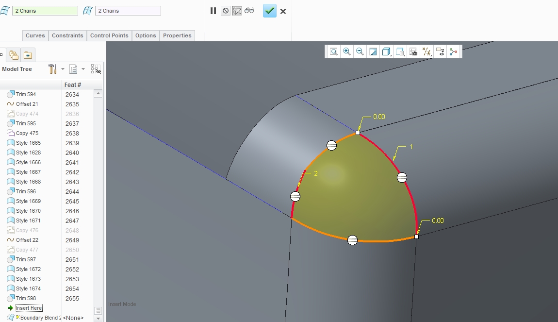Click the Refit zoom icon
The height and width of the screenshot is (322, 558).
pyautogui.click(x=334, y=51)
